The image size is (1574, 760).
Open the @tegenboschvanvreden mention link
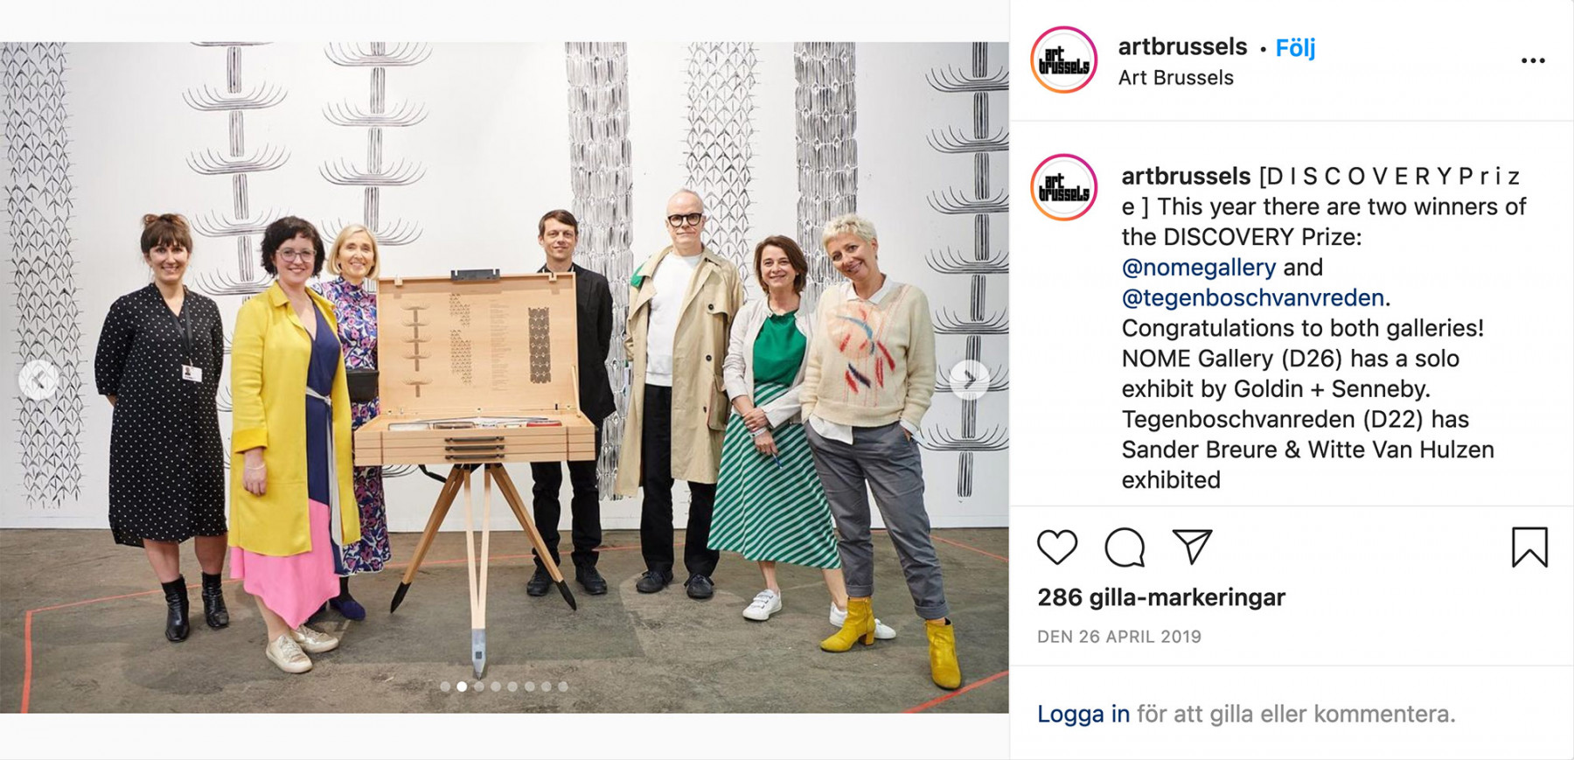[x=1252, y=298]
